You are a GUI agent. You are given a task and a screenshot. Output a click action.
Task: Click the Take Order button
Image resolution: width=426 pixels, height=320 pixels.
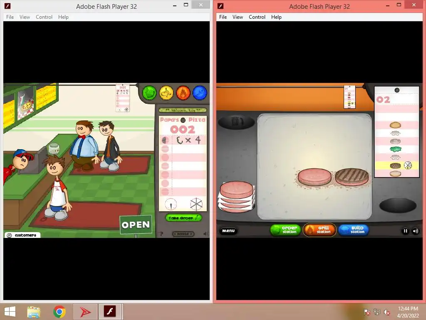pyautogui.click(x=183, y=217)
